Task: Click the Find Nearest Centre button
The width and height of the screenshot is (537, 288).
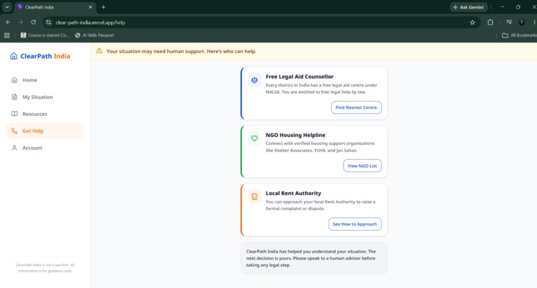Action: (356, 107)
